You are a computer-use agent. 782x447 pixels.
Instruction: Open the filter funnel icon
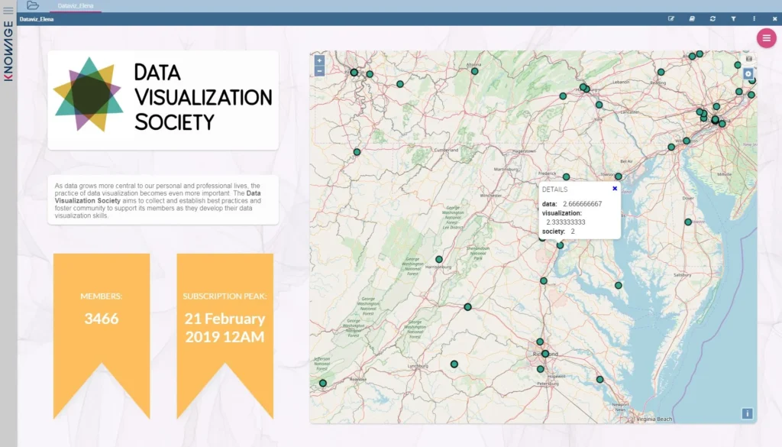click(733, 18)
